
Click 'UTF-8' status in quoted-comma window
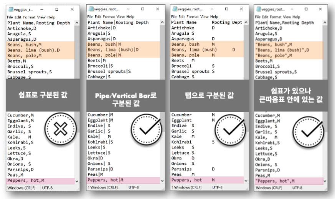pos(297,188)
